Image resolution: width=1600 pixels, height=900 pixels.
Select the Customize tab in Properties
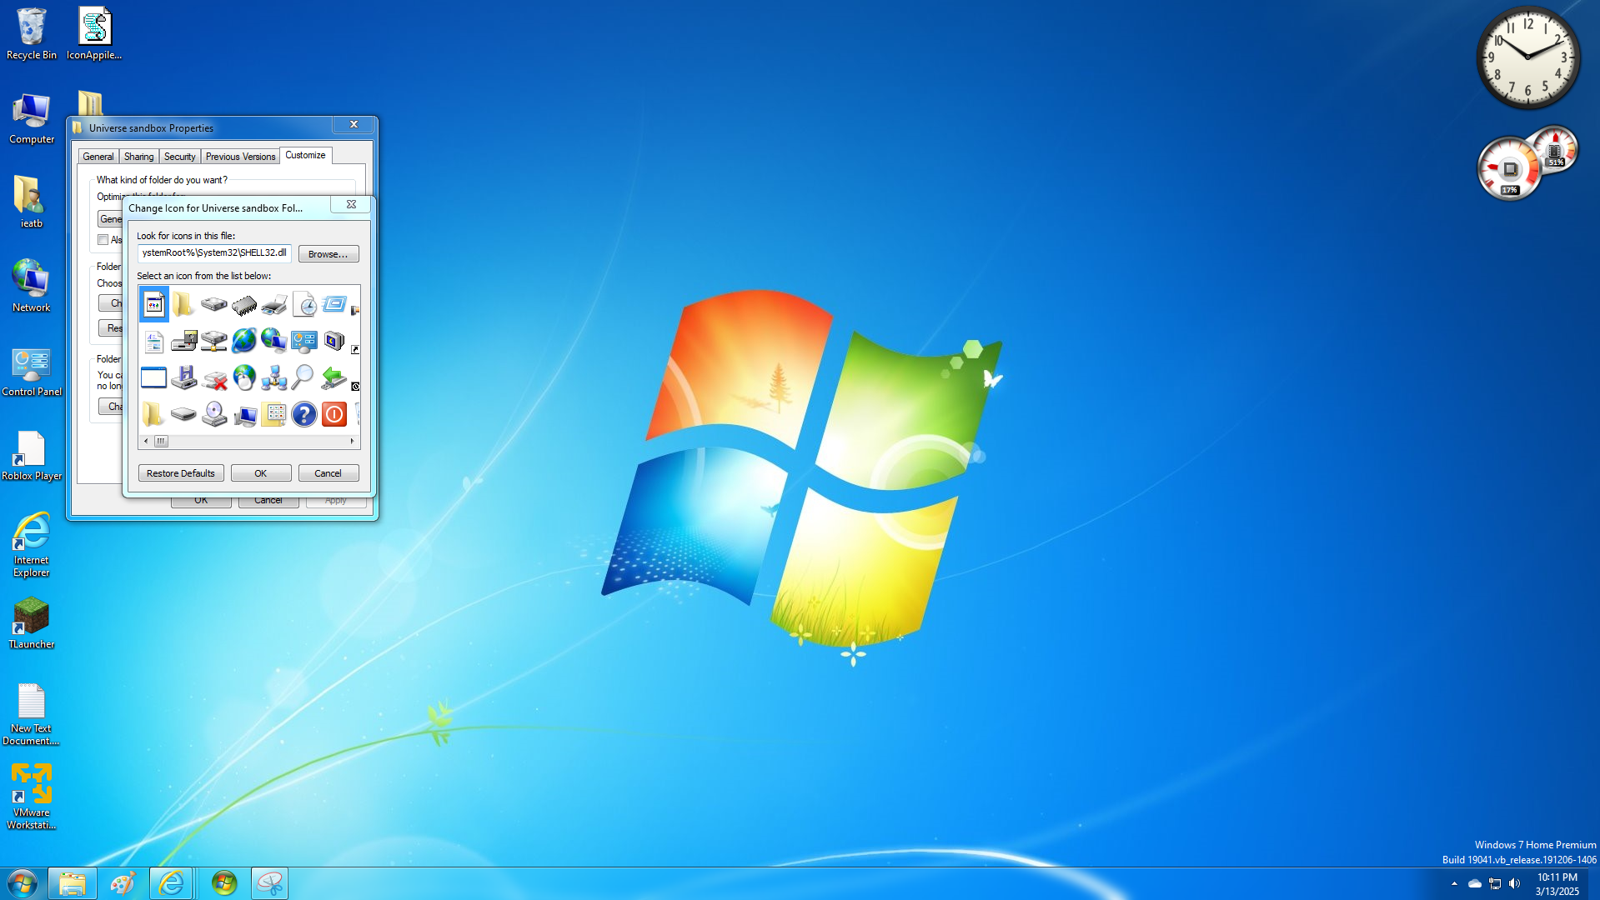pyautogui.click(x=306, y=155)
